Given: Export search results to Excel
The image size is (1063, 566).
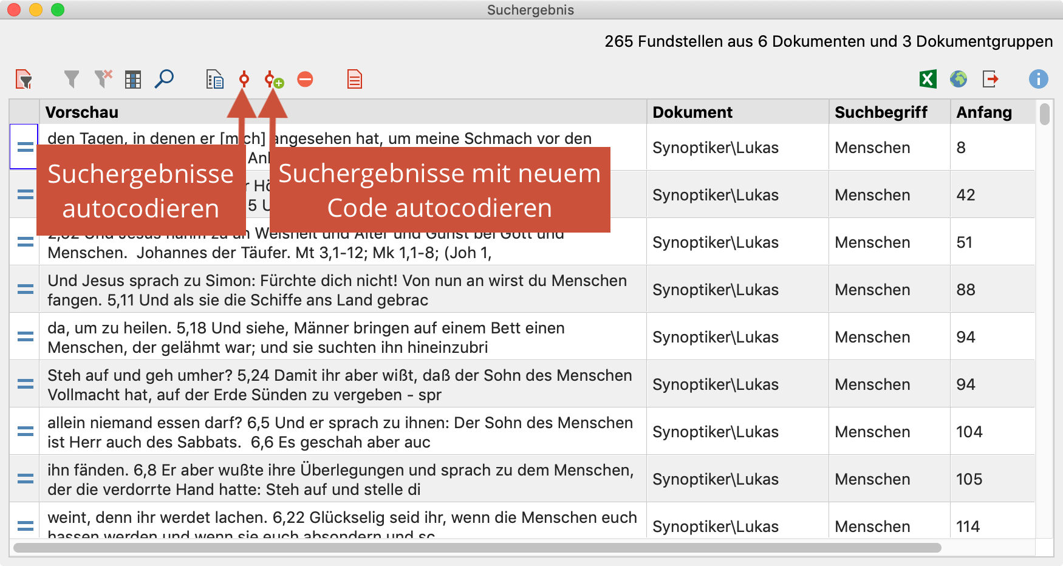Looking at the screenshot, I should (x=928, y=80).
